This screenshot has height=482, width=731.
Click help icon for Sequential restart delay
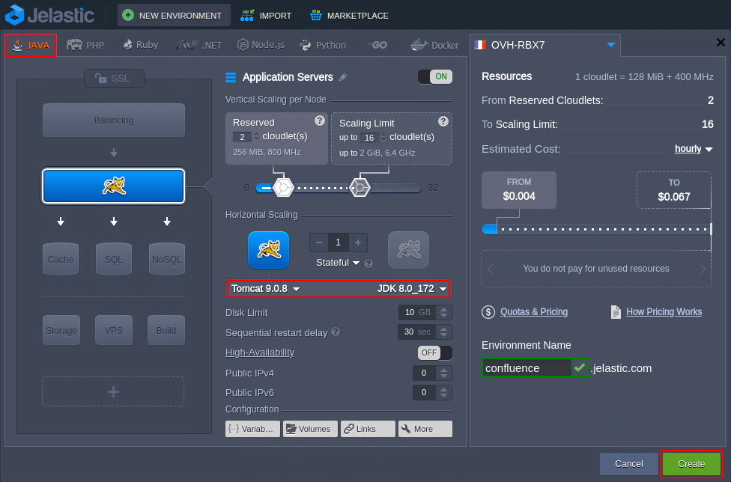click(336, 332)
